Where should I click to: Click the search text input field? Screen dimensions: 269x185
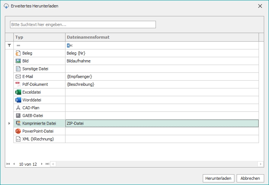(x=83, y=25)
